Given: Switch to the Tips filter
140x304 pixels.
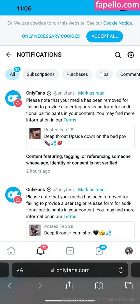Looking at the screenshot, I should 104,74.
